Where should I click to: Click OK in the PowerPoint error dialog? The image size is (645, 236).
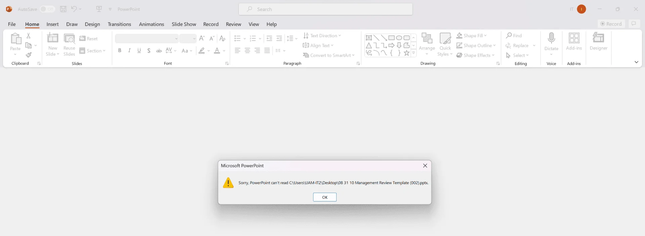pyautogui.click(x=325, y=197)
